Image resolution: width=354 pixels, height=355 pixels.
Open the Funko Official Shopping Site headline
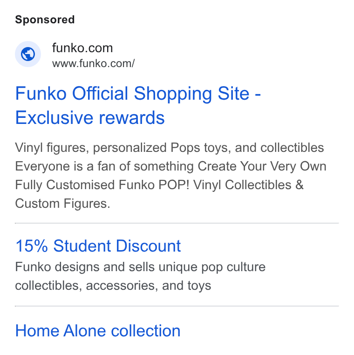(138, 94)
